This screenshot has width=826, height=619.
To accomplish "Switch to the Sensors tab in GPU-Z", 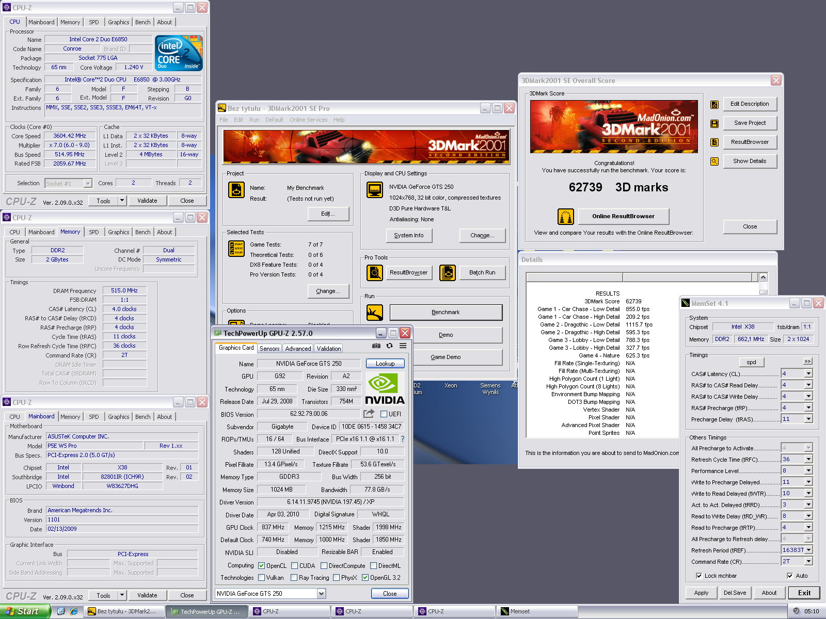I will click(x=269, y=349).
